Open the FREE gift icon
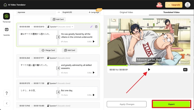 159,5
